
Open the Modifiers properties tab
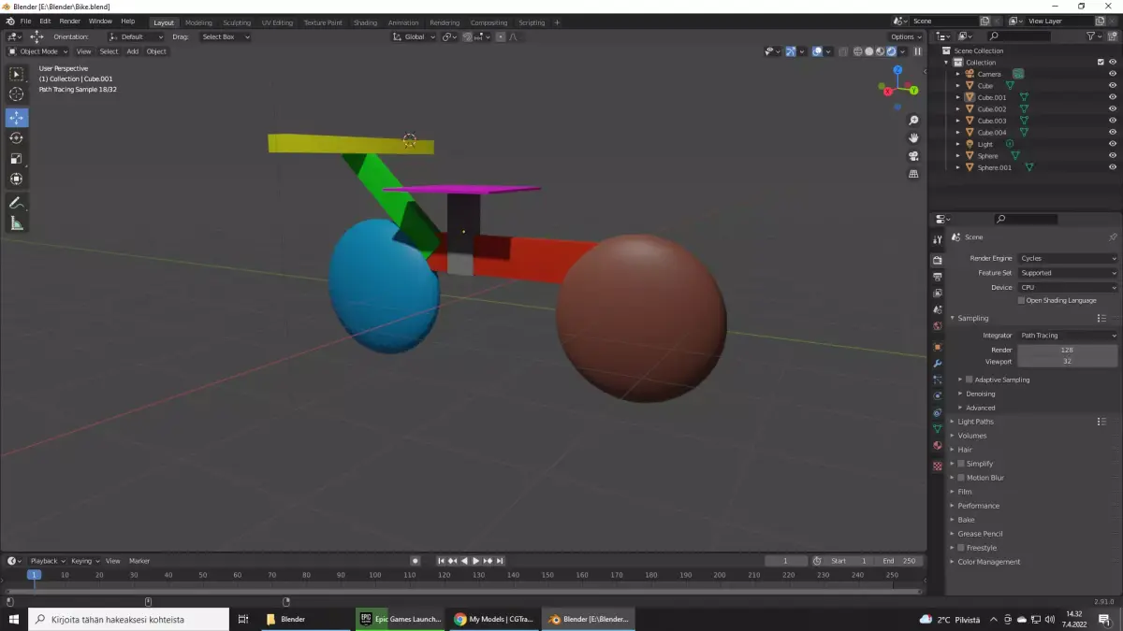point(937,363)
